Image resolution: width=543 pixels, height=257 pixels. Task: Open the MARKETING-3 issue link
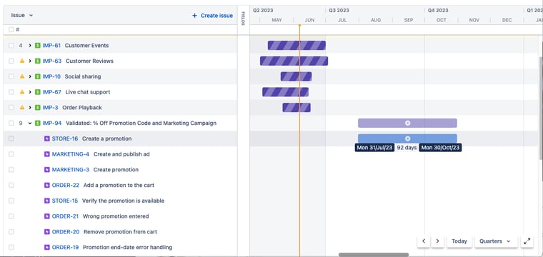(x=70, y=170)
